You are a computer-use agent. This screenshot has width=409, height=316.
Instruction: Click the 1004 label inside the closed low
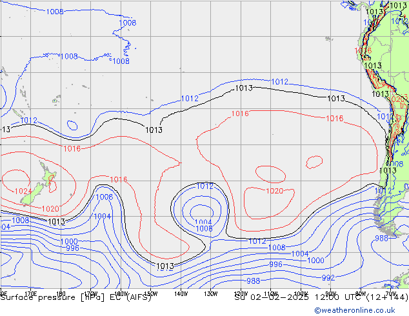[203, 222]
